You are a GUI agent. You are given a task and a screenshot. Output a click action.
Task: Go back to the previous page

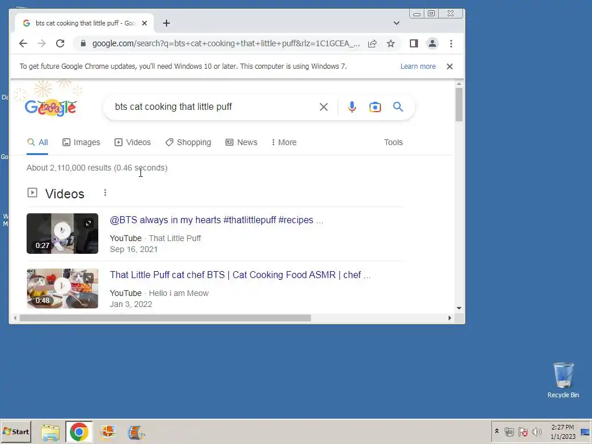pos(23,43)
